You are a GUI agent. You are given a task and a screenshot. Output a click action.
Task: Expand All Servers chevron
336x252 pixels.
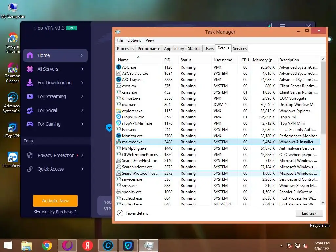point(82,69)
